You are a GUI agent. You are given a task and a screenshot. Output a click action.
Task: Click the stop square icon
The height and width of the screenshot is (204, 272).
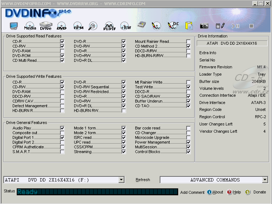[x=251, y=26]
